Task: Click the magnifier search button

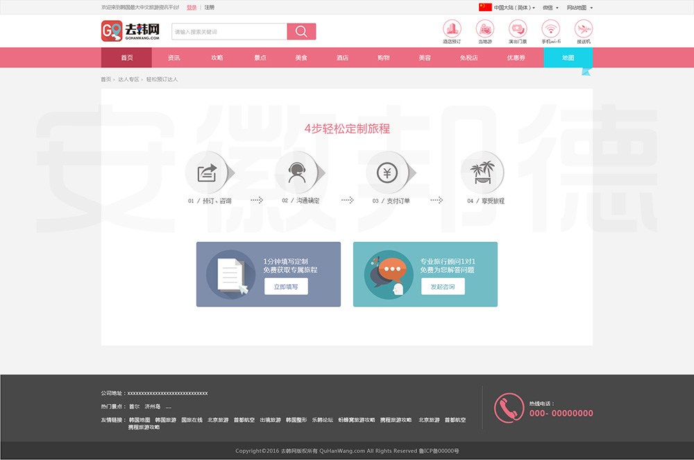Action: coord(301,31)
